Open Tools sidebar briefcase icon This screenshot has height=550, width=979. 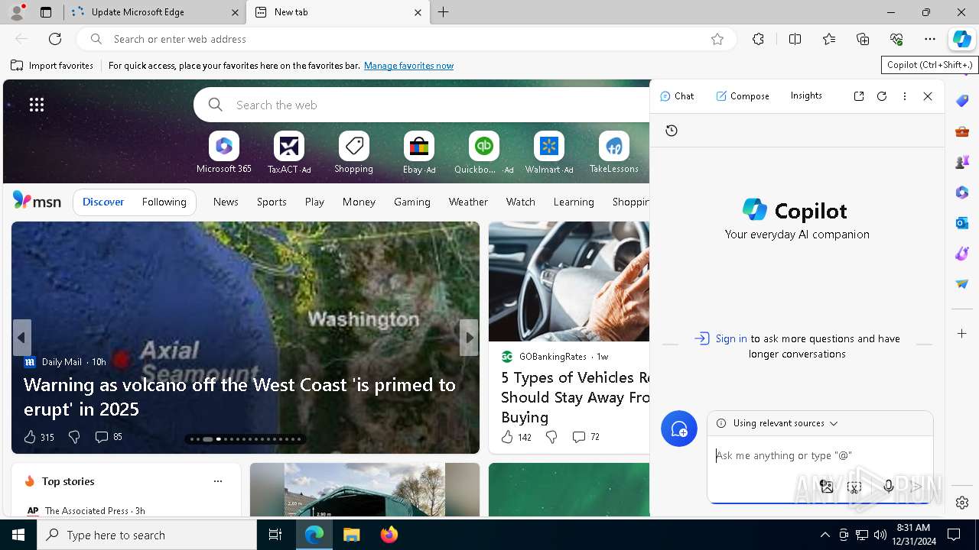point(962,131)
